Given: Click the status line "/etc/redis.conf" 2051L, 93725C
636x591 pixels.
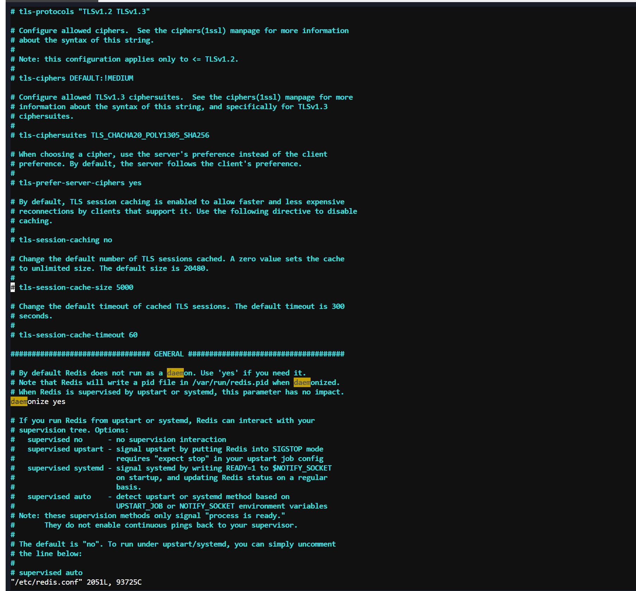Looking at the screenshot, I should 76,582.
